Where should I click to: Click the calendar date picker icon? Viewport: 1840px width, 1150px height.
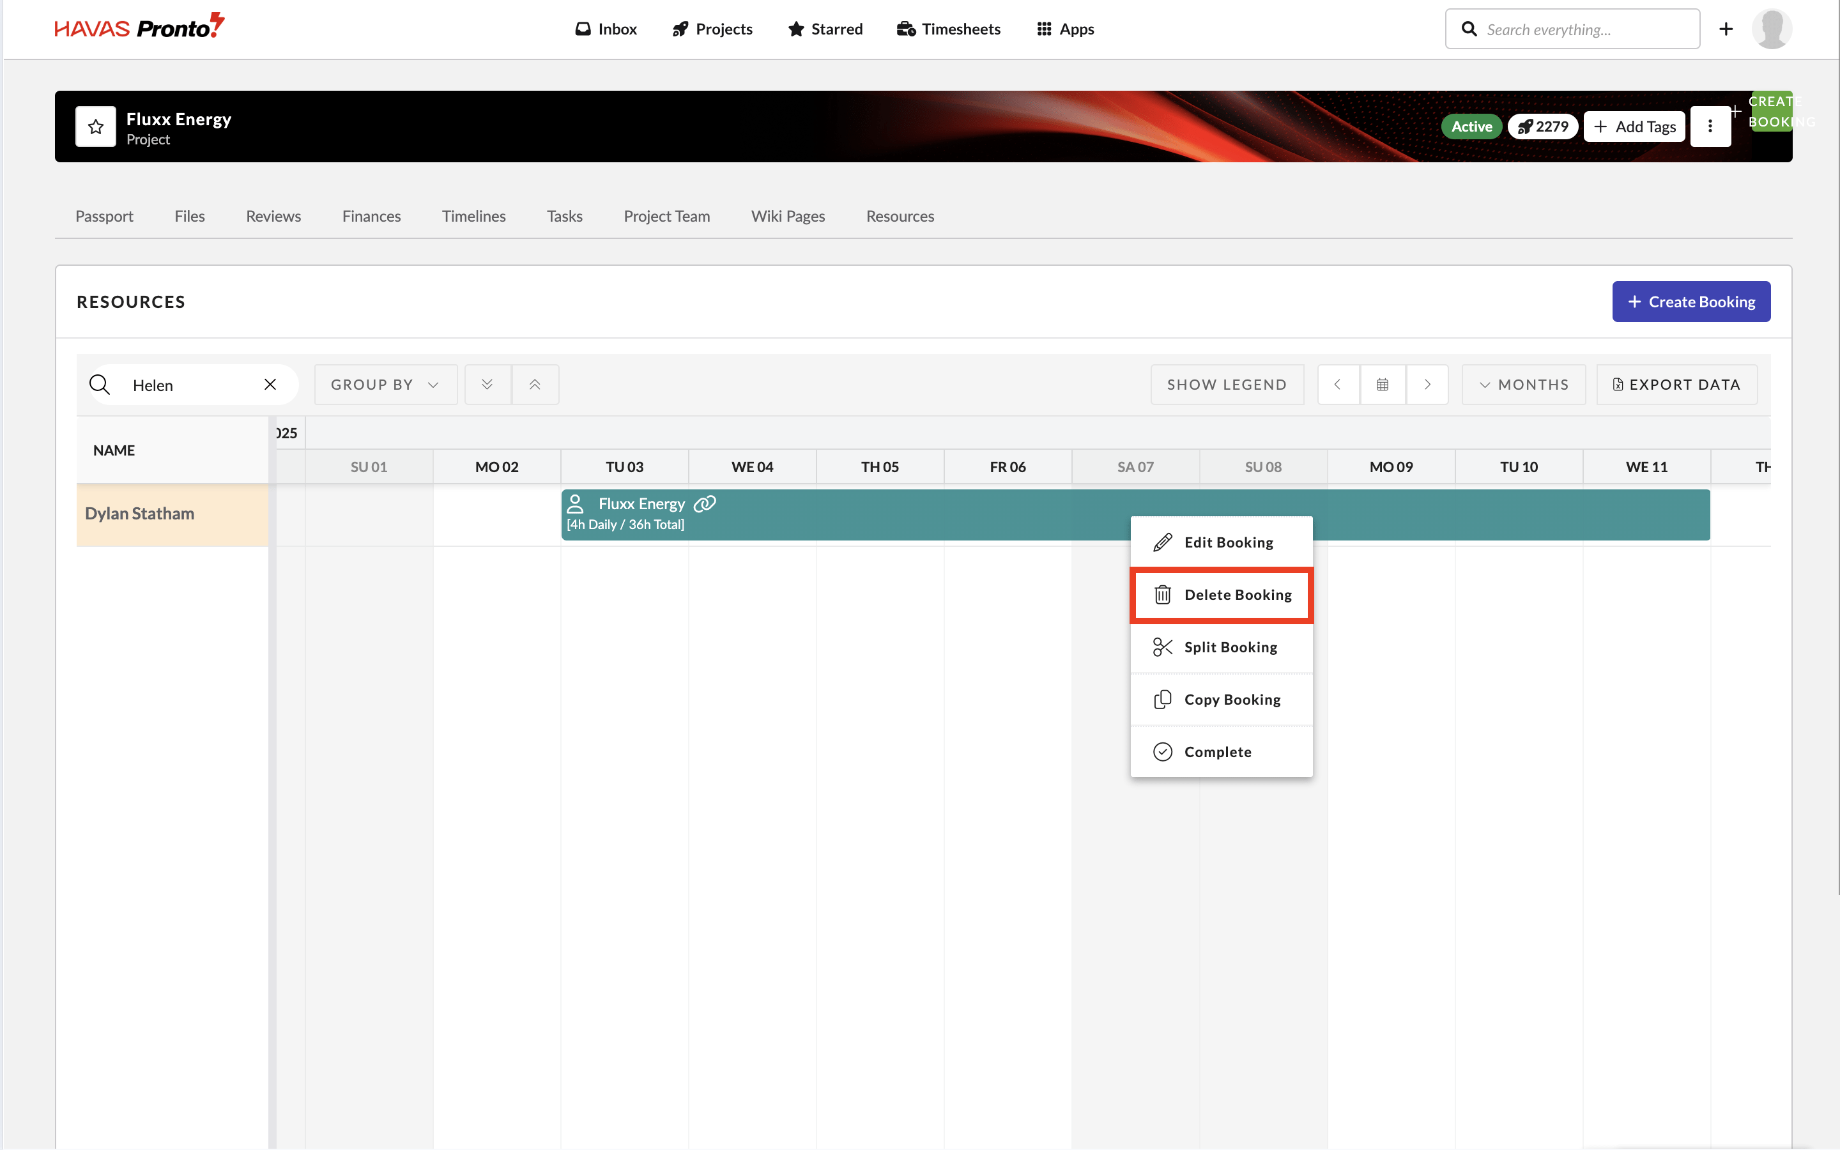[1383, 385]
